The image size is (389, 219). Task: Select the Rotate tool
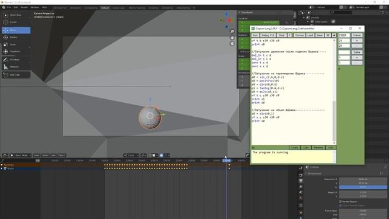[16, 37]
